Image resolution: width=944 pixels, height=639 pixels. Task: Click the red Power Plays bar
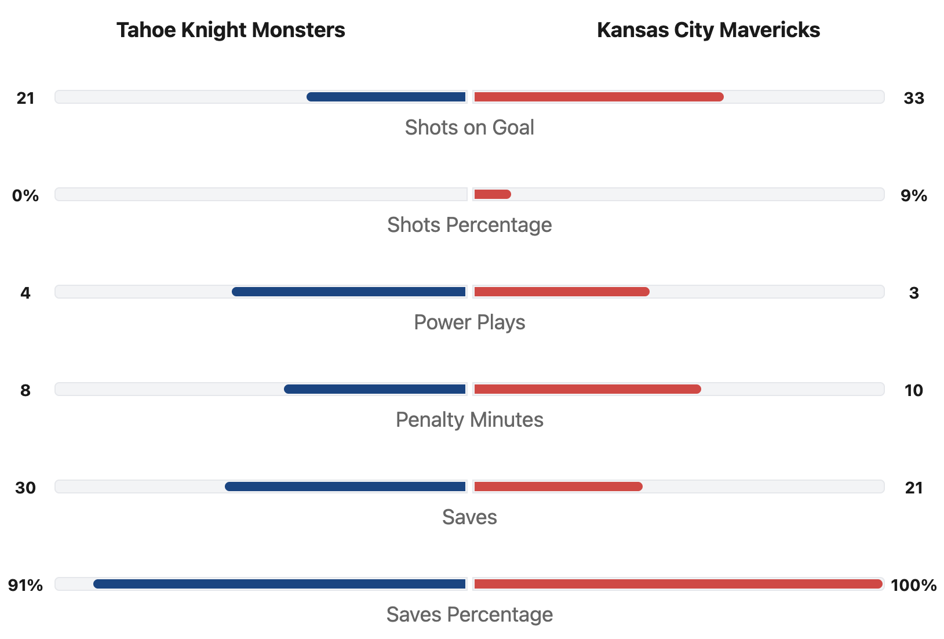[562, 292]
